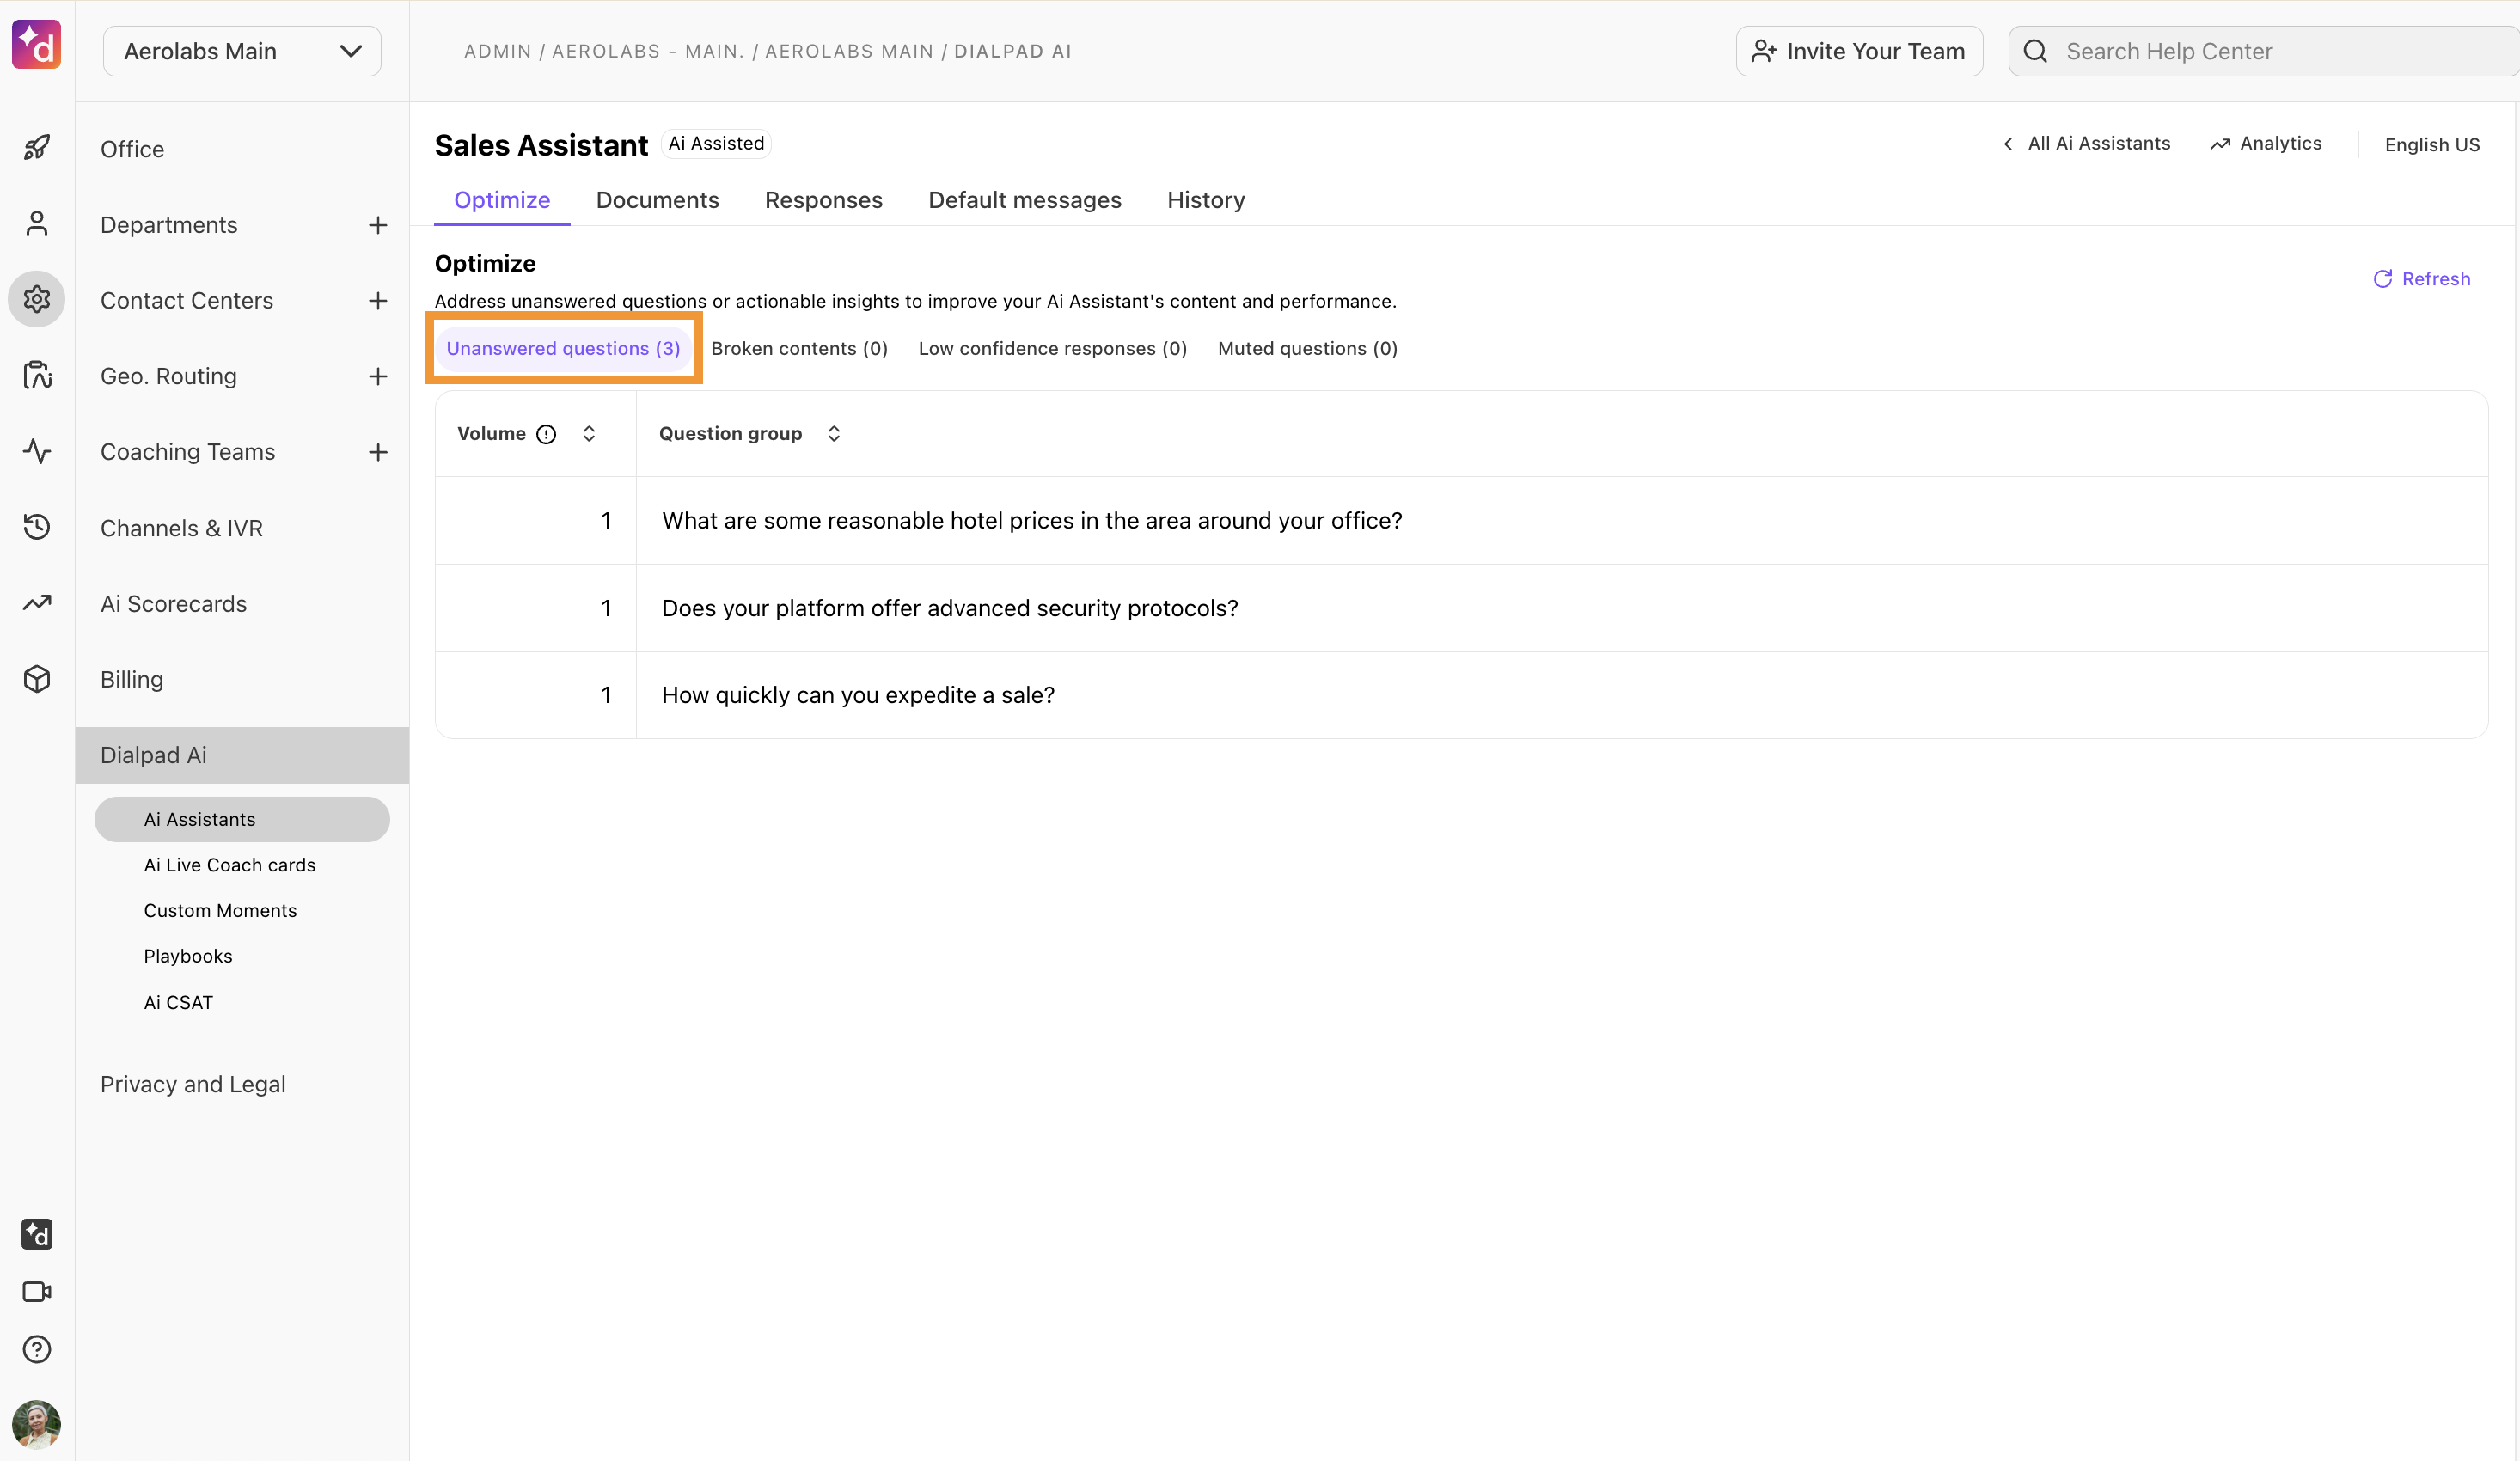
Task: Open the cube package sidebar icon
Action: click(37, 679)
